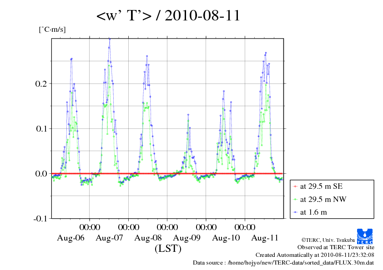
Task: Click the unit label "[°C·m/s]"
Action: 52,29
